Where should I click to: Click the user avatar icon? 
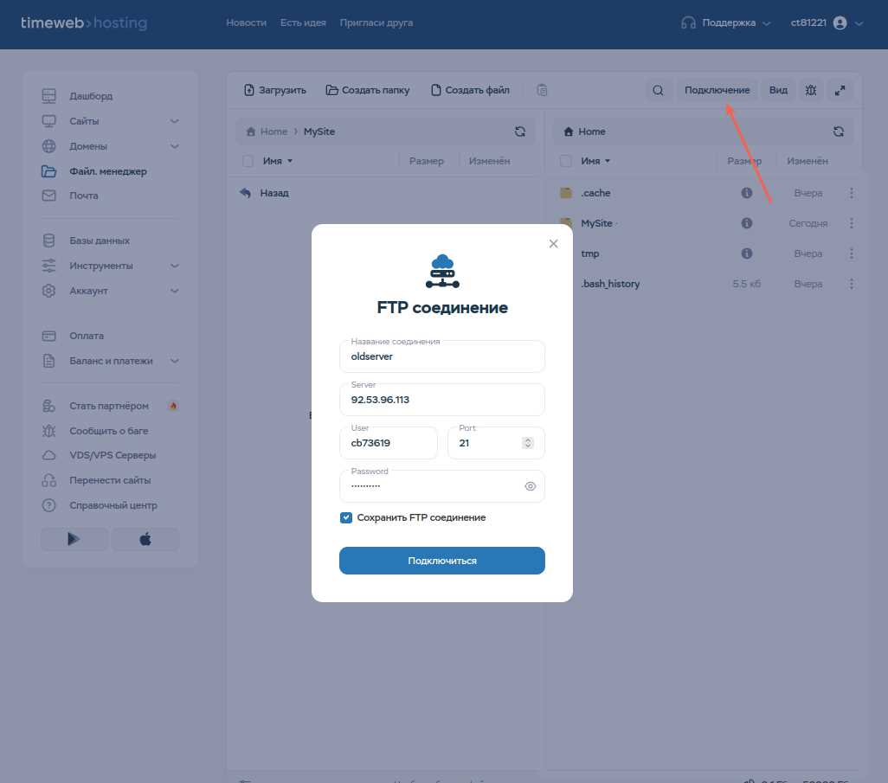[840, 22]
